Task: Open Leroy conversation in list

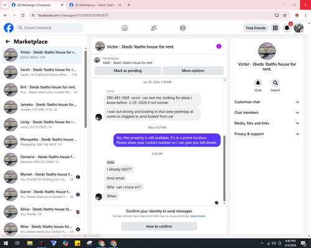Action: [42, 125]
